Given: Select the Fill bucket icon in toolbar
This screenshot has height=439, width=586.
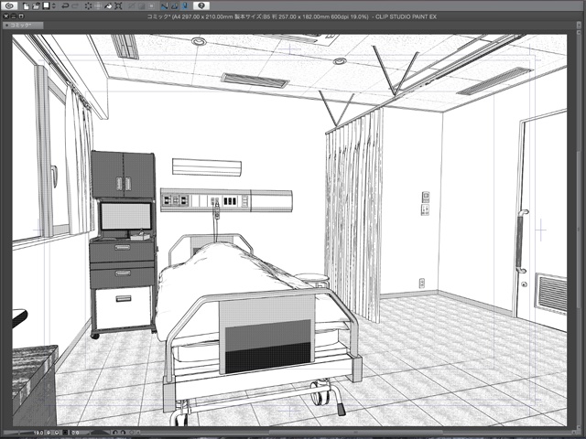Looking at the screenshot, I should [108, 6].
